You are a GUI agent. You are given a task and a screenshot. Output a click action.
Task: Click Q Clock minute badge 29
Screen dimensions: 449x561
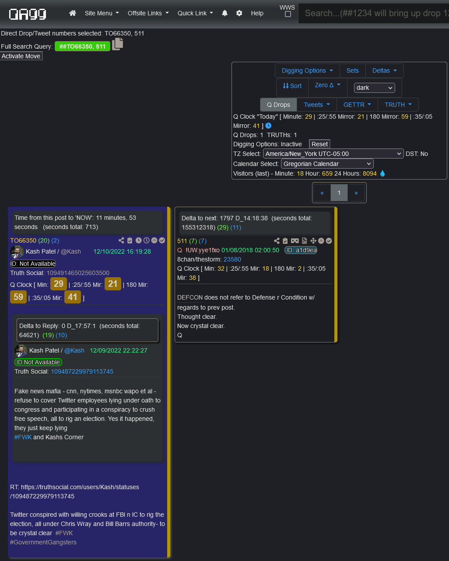tap(59, 284)
